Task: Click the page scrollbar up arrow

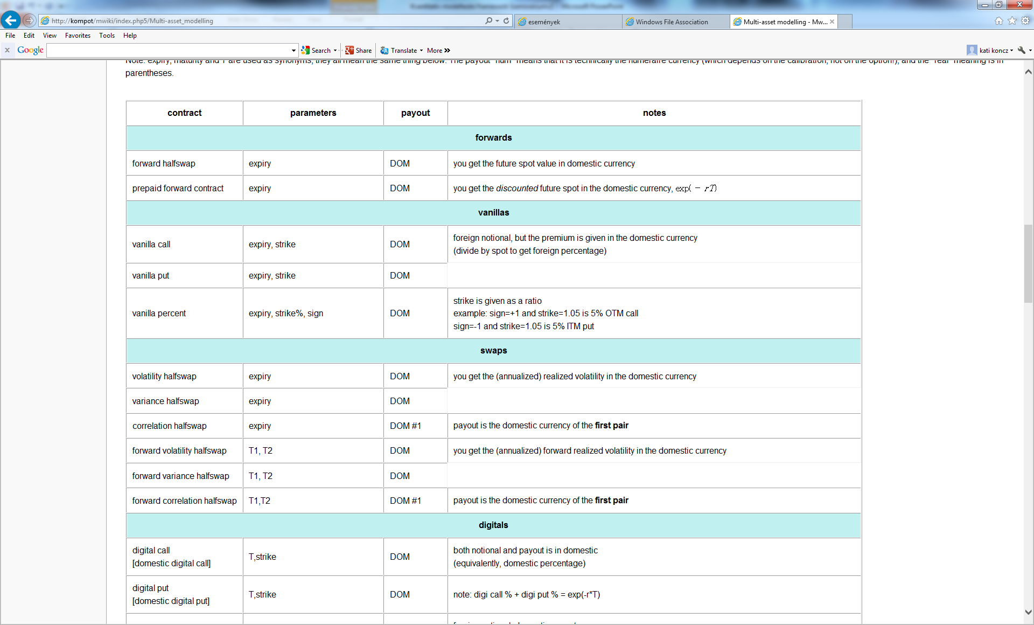Action: click(x=1028, y=72)
